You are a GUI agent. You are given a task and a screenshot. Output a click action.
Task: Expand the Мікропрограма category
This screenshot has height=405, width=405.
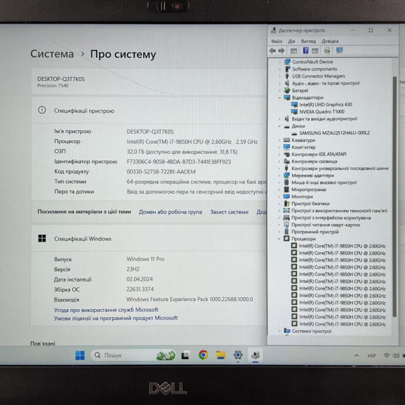279,190
